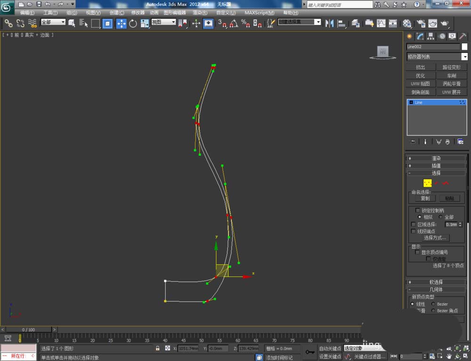Switch to the Create panel tab
The image size is (471, 361).
(409, 36)
